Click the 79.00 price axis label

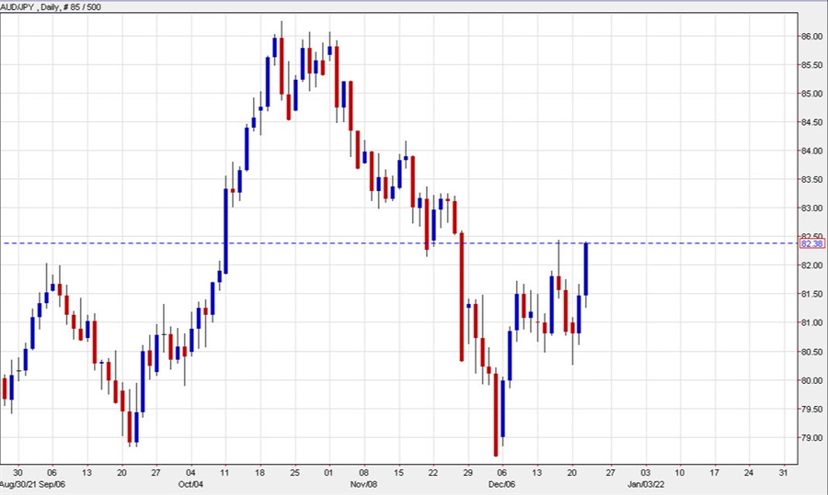[x=811, y=437]
